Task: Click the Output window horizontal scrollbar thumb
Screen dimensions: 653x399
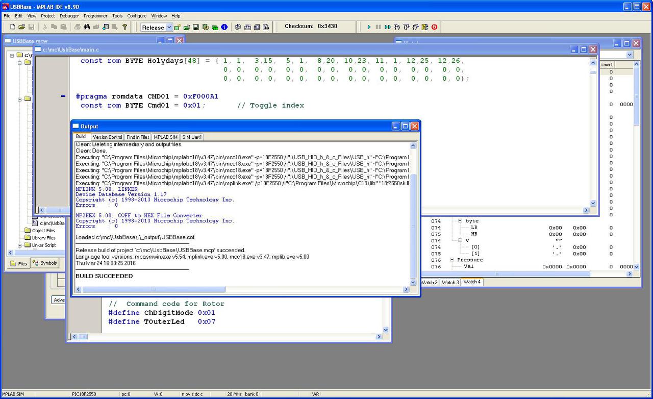Action: coord(155,289)
